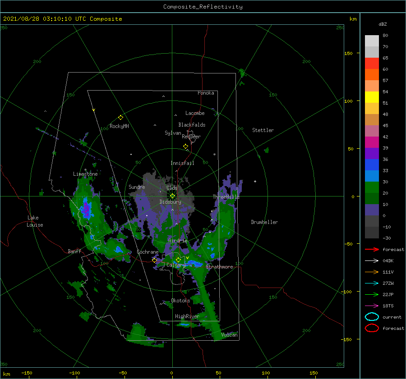Image resolution: width=406 pixels, height=379 pixels.
Task: Click the HighRiver city label
Action: pyautogui.click(x=187, y=316)
